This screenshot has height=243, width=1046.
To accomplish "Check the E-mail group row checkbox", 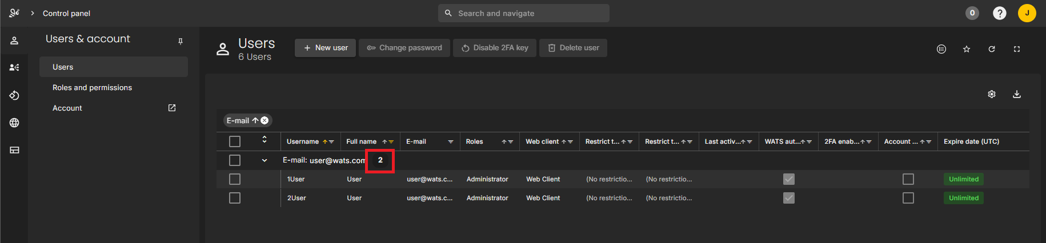I will click(x=235, y=160).
